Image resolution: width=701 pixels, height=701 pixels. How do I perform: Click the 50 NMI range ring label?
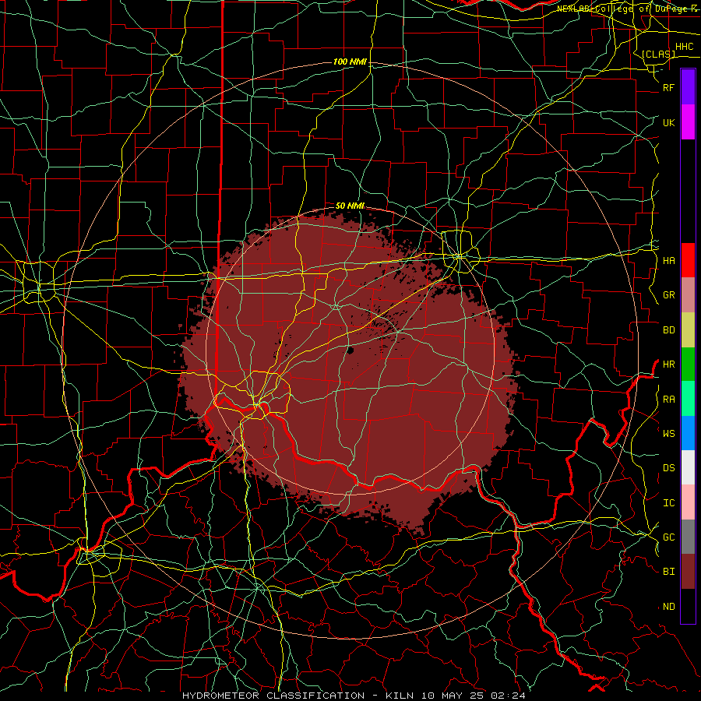[350, 206]
